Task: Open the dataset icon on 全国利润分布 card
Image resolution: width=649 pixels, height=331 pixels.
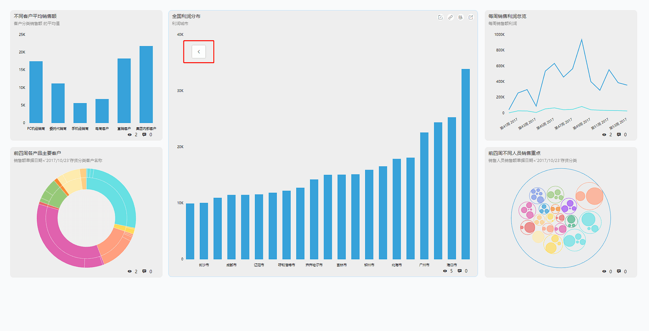Action: [x=461, y=17]
